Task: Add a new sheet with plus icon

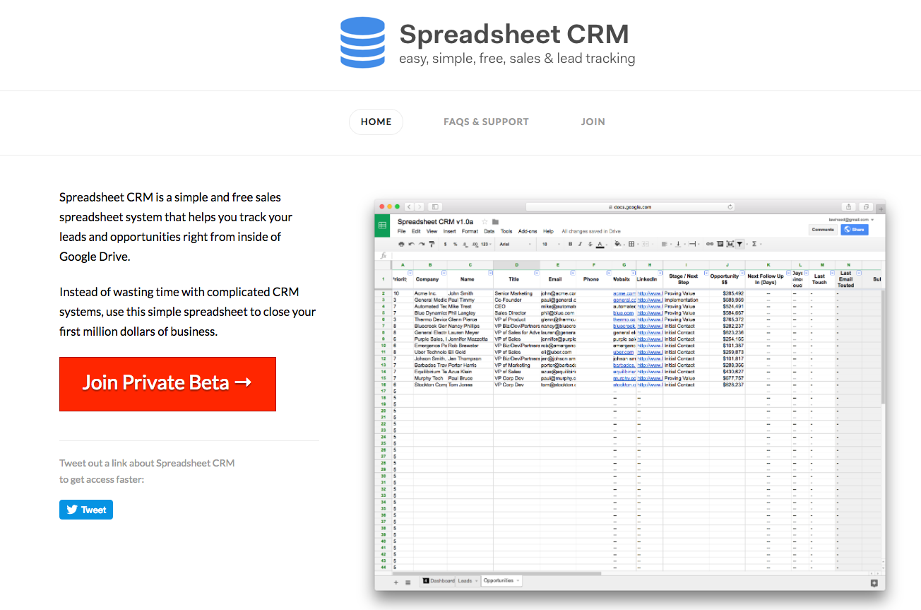Action: pyautogui.click(x=396, y=582)
